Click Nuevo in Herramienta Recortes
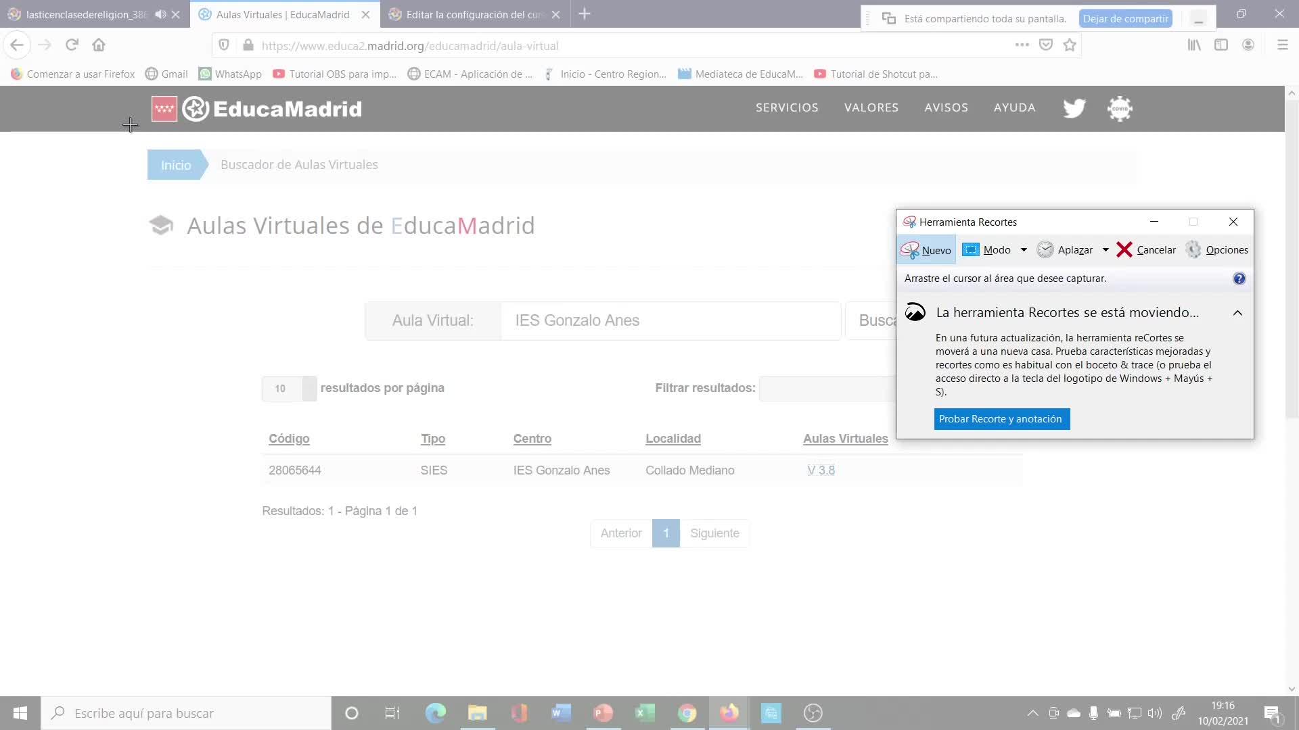The width and height of the screenshot is (1299, 730). [x=927, y=250]
